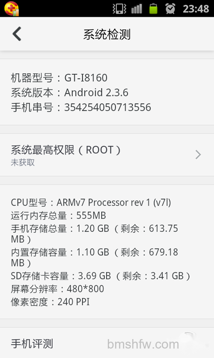Tap the 系统检测 page title
The height and width of the screenshot is (358, 214).
[x=107, y=34]
